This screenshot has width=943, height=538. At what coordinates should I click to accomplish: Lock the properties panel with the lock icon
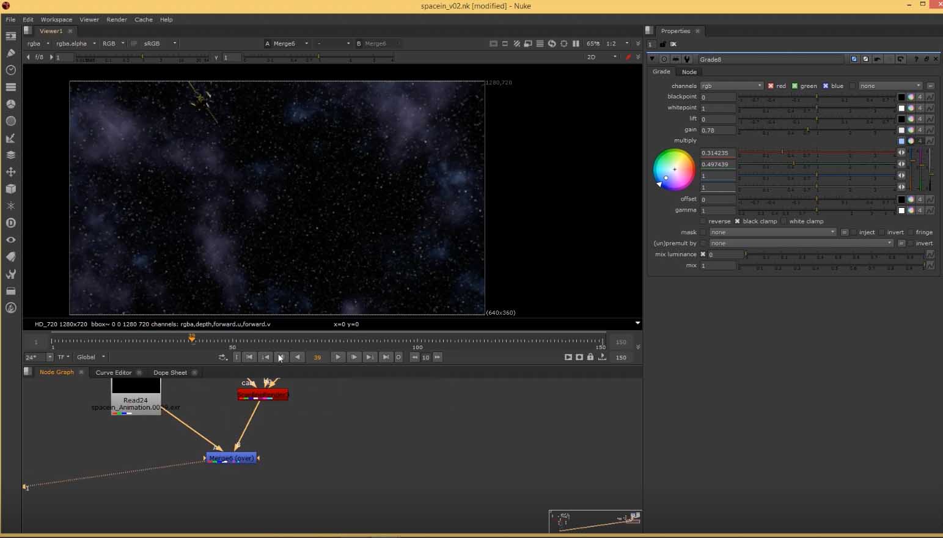(x=662, y=44)
